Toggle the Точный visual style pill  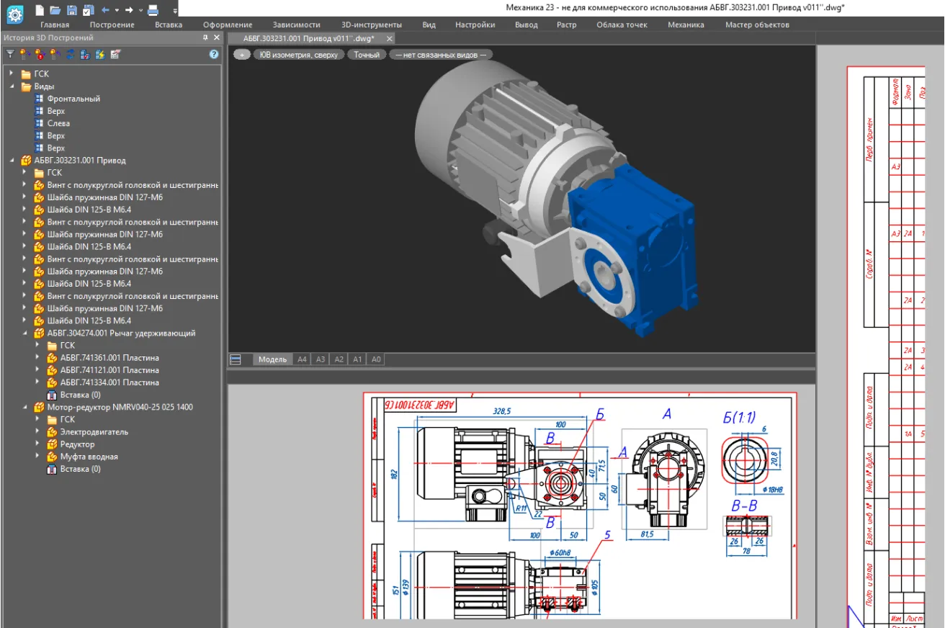point(366,55)
